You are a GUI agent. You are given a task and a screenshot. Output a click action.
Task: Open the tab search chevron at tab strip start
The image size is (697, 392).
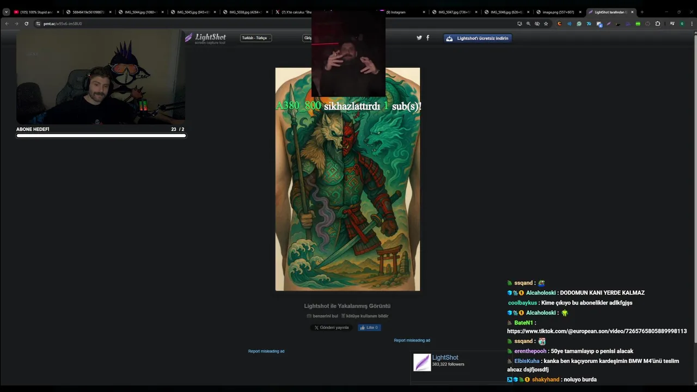tap(6, 12)
